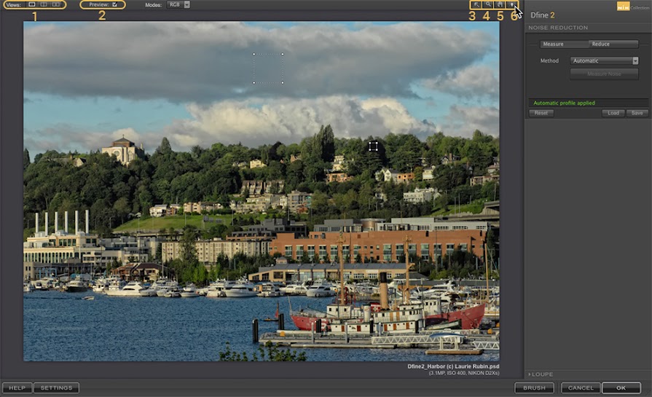
Task: Switch to split preview view icon
Action: [x=43, y=4]
